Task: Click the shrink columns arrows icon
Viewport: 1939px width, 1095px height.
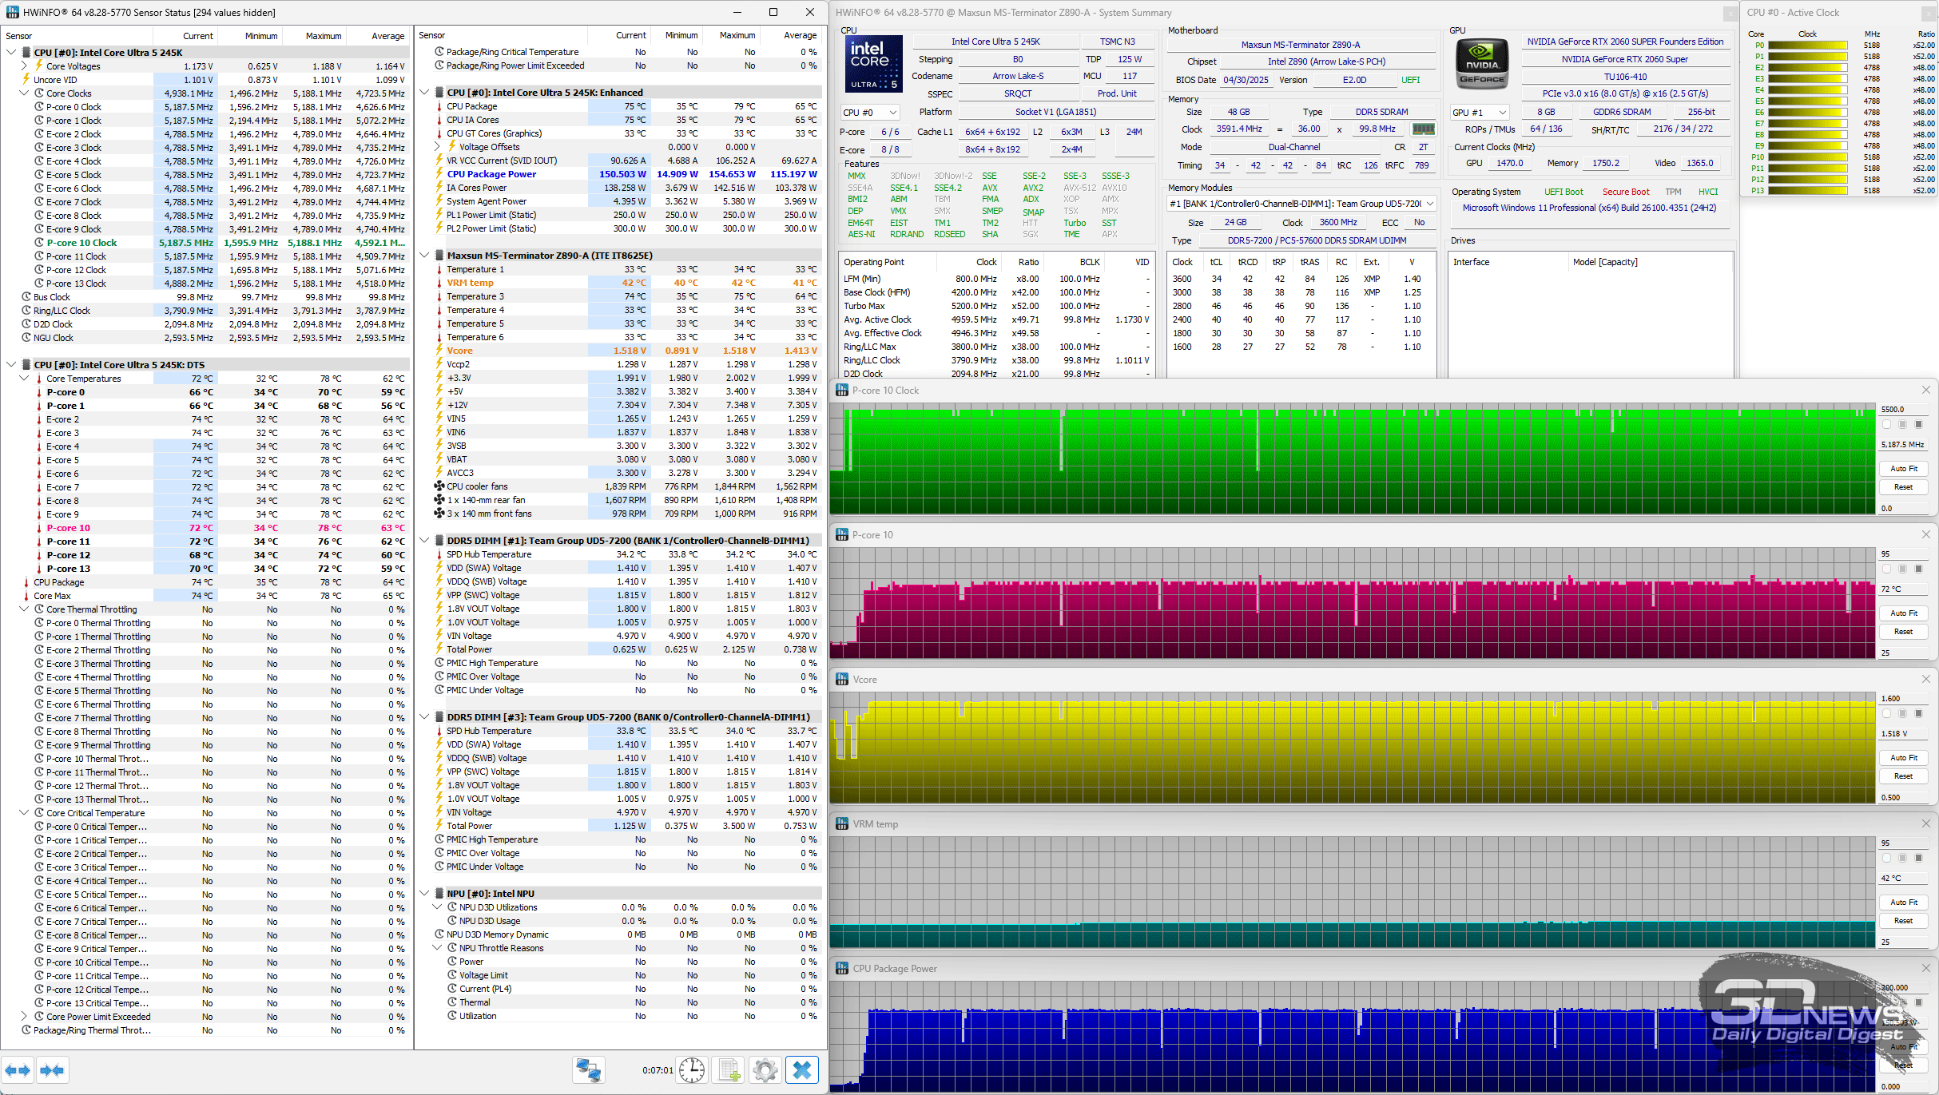Action: (52, 1070)
